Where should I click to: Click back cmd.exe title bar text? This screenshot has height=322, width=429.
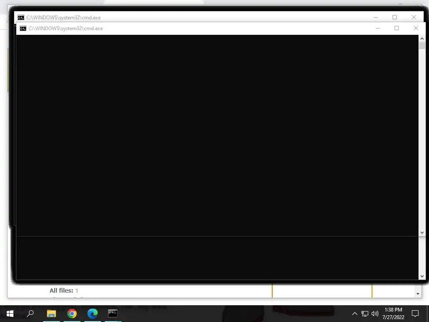tap(64, 18)
